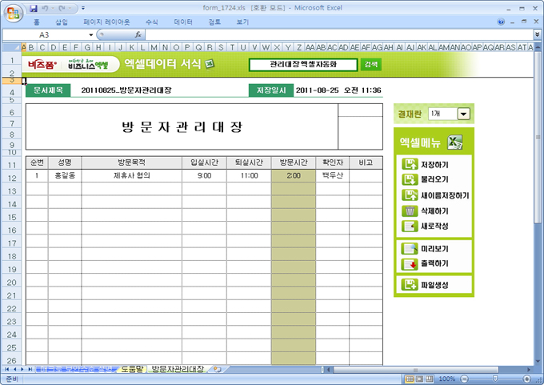Viewport: 544px width, 385px height.
Task: Click the zoom in plus button
Action: 527,379
